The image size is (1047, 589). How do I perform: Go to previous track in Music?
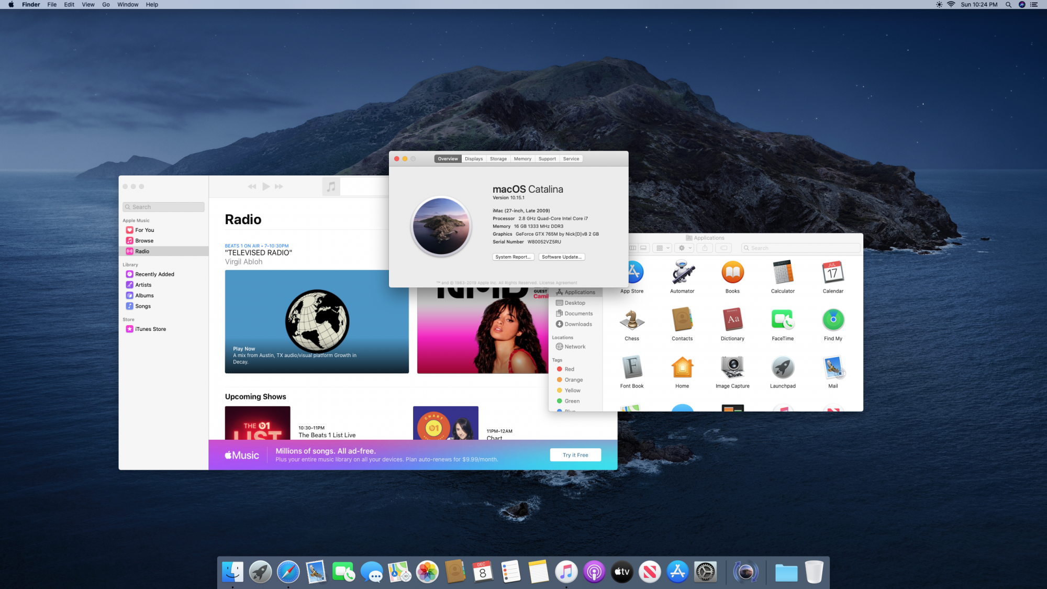click(252, 186)
